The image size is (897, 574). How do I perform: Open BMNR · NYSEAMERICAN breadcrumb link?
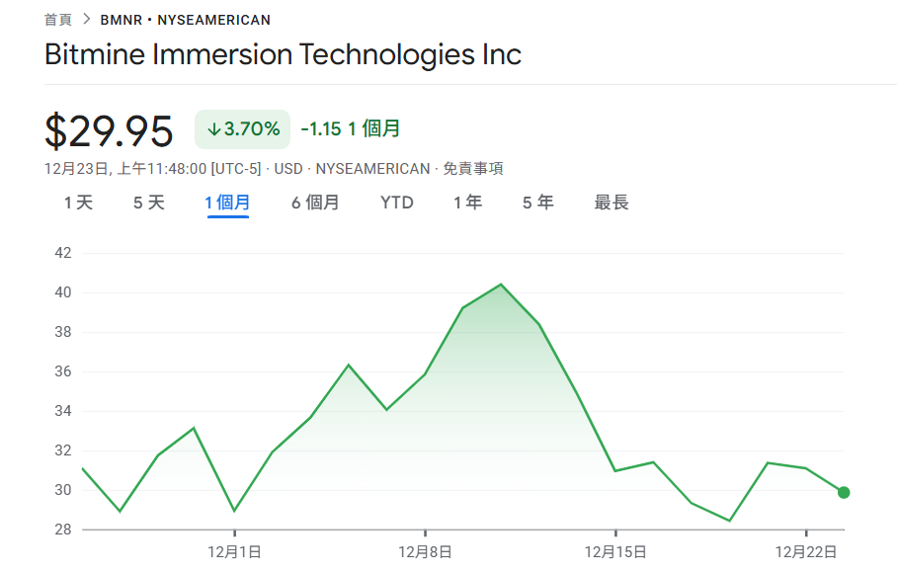(x=185, y=18)
